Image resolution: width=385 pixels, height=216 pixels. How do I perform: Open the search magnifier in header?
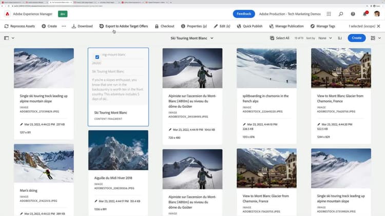[x=341, y=14]
